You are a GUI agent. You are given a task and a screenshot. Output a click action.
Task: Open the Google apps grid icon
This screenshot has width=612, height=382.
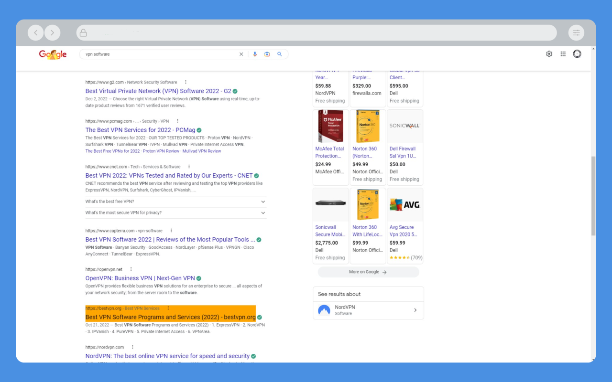(563, 53)
